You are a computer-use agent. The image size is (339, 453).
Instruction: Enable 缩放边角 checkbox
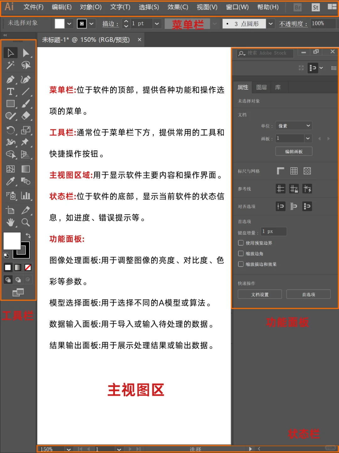pyautogui.click(x=241, y=253)
